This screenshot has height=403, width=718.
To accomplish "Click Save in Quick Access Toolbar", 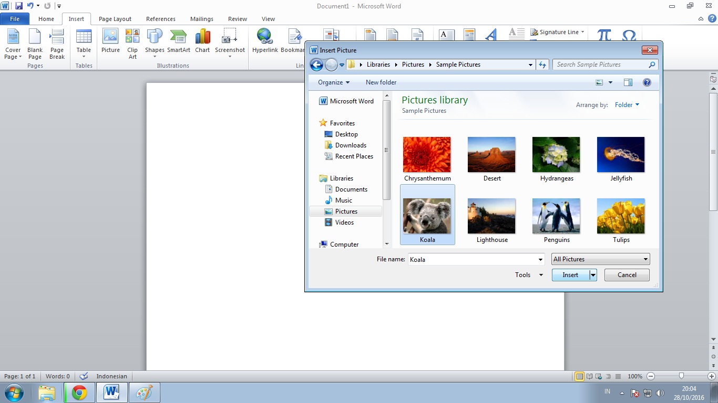I will (x=19, y=6).
